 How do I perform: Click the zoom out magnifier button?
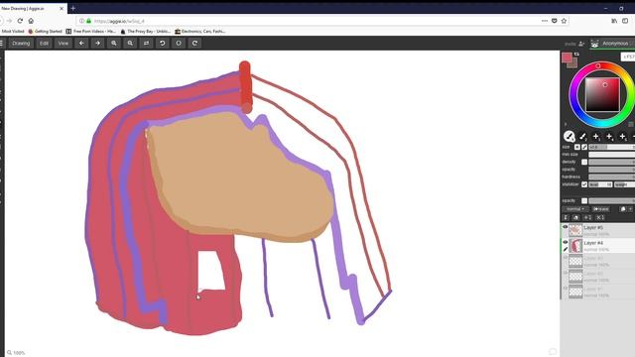(130, 43)
